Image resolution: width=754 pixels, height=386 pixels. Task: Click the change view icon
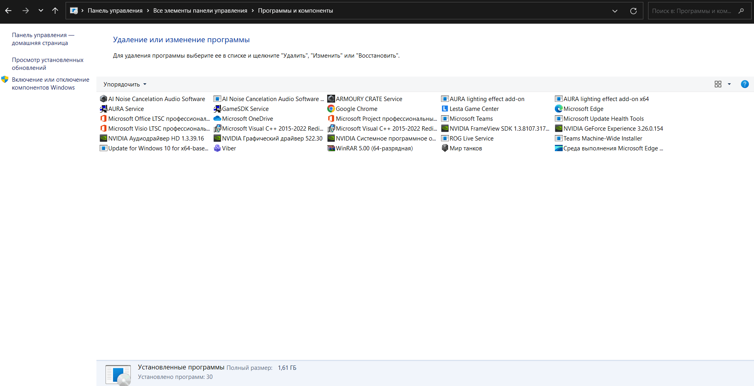tap(718, 84)
